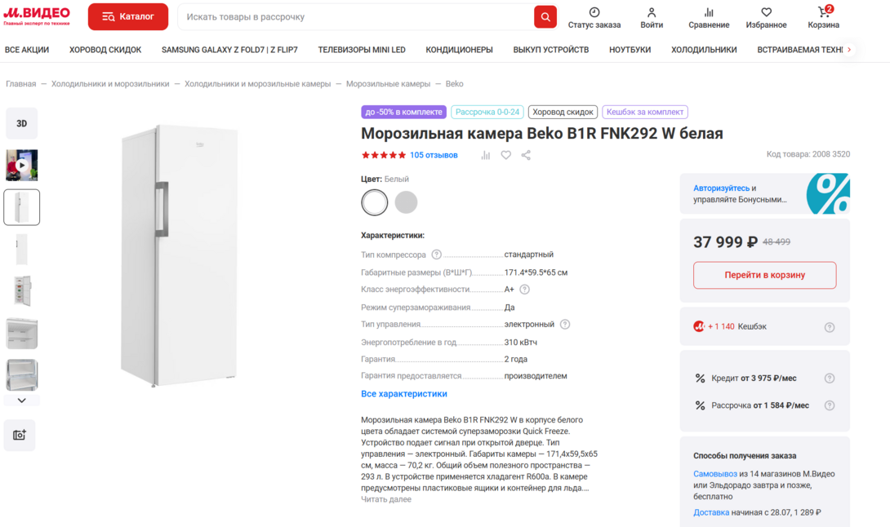Open help for Тип компрессора
The image size is (890, 527).
pos(436,255)
